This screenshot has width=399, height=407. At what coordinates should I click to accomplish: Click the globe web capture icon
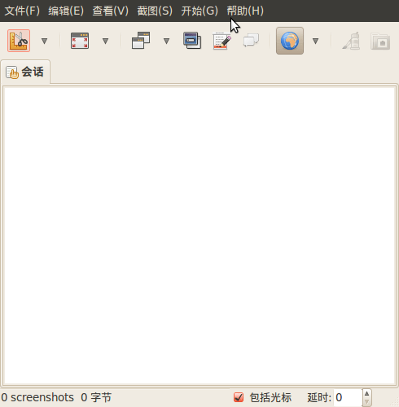coord(290,41)
